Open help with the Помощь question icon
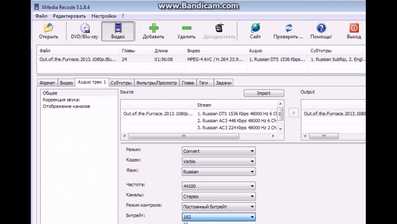The width and height of the screenshot is (397, 224). [321, 31]
